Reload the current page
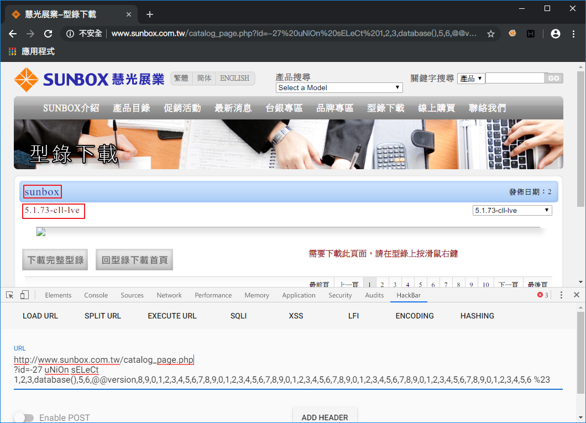Viewport: 586px width, 423px height. (x=48, y=34)
